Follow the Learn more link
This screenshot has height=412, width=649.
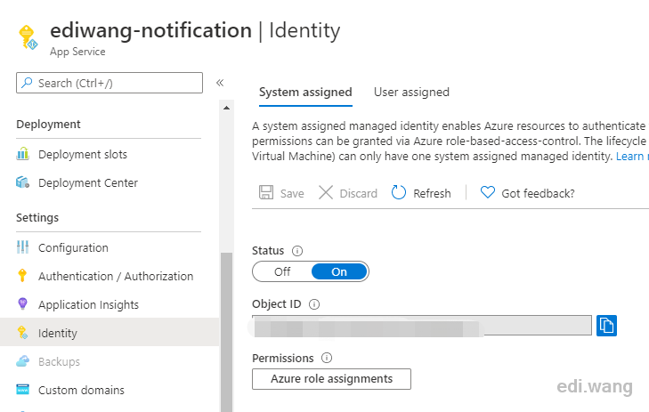pyautogui.click(x=632, y=157)
